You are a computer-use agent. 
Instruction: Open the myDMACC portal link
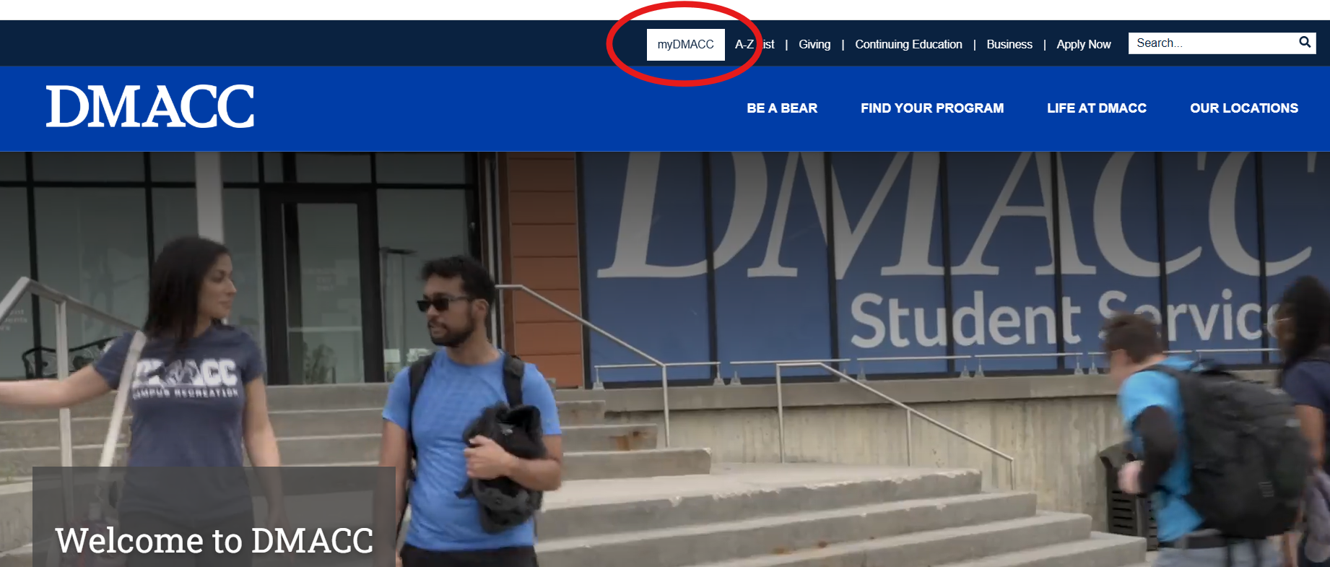tap(685, 45)
